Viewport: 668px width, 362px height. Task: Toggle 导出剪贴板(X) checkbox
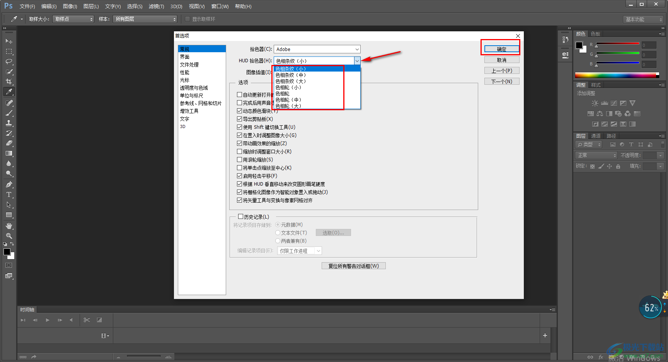pos(239,119)
